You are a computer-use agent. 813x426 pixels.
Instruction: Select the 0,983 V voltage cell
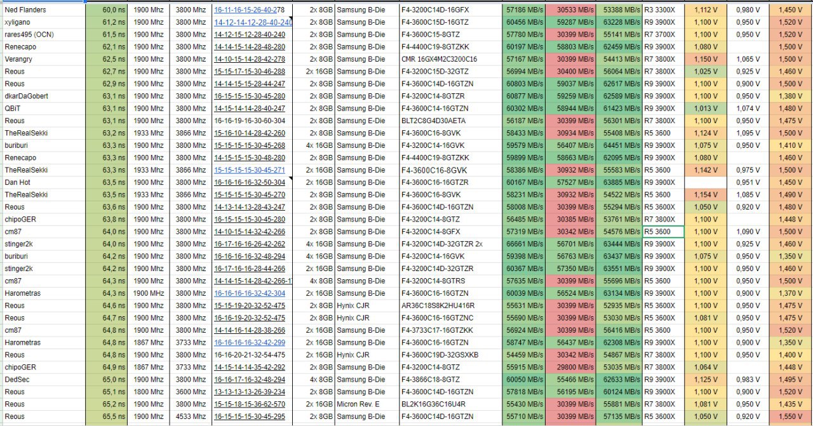748,380
